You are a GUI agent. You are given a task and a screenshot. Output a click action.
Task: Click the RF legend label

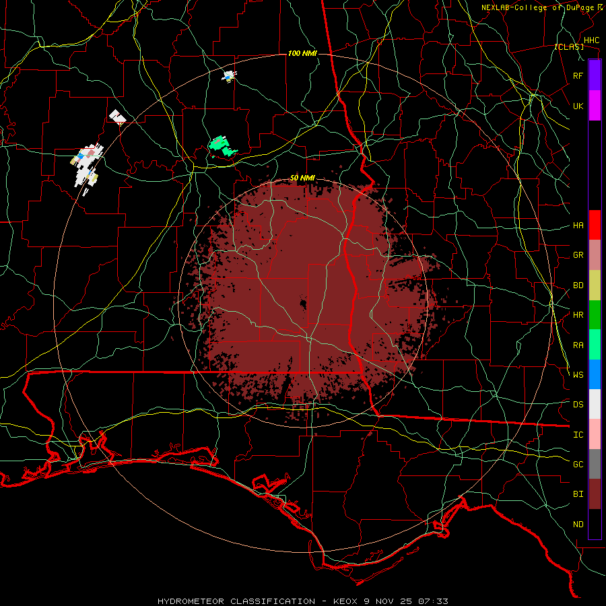click(578, 75)
